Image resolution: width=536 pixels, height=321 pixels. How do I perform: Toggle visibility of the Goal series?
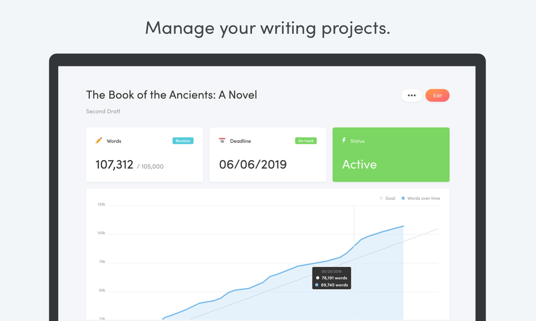(x=387, y=198)
